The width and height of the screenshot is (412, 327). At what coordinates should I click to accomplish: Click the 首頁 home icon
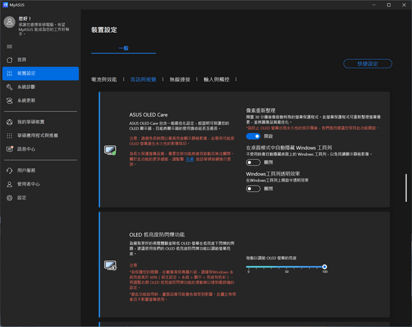point(10,60)
